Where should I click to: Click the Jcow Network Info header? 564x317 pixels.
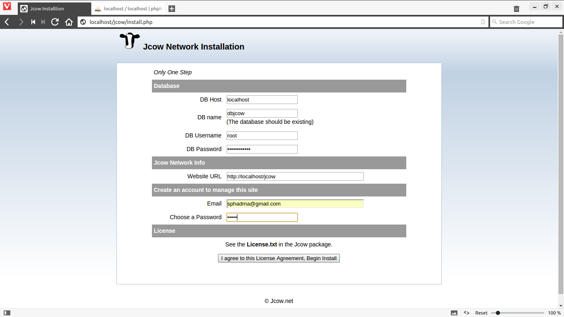(x=279, y=163)
